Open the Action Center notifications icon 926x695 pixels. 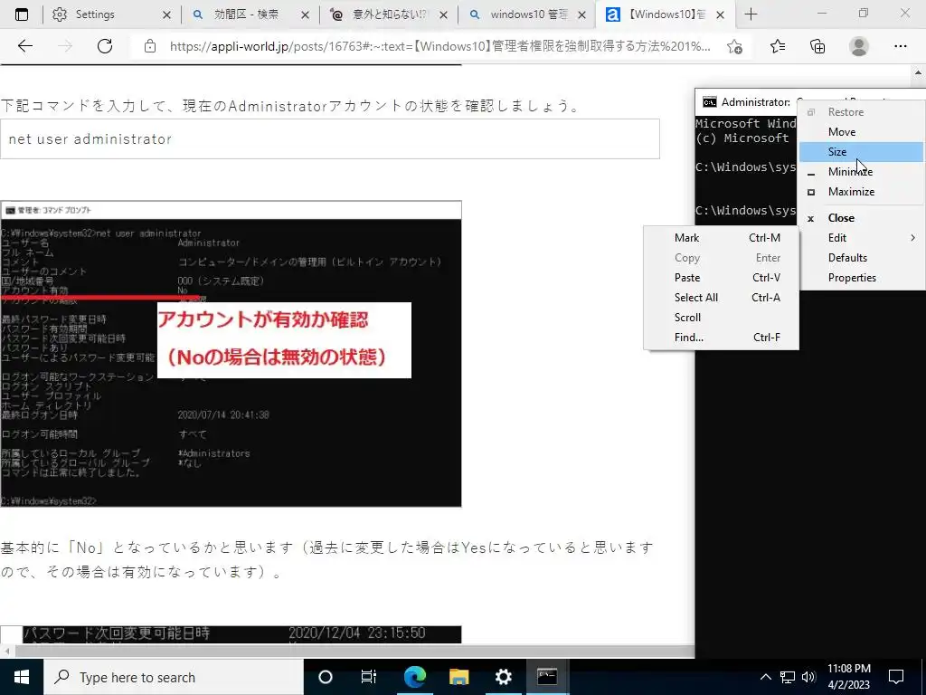[896, 677]
